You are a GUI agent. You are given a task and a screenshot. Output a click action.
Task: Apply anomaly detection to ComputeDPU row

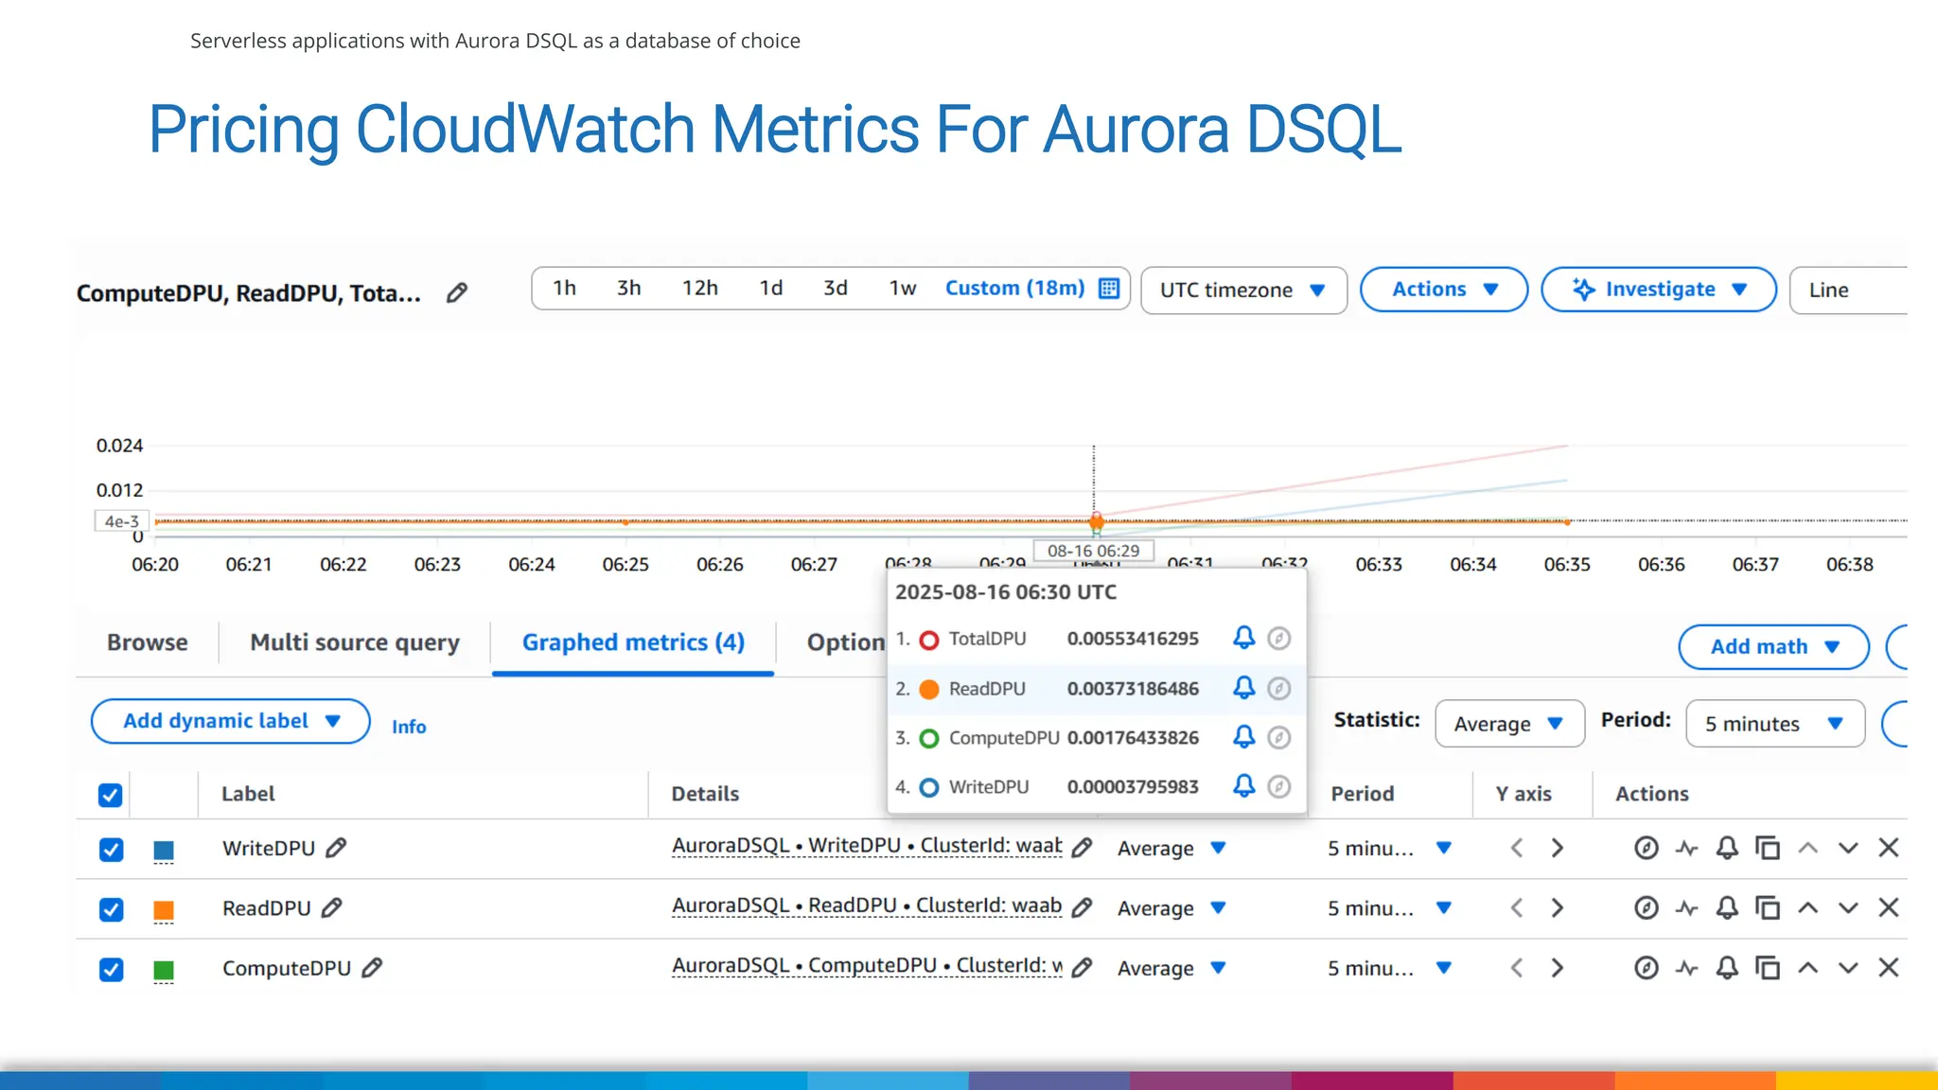(x=1686, y=967)
